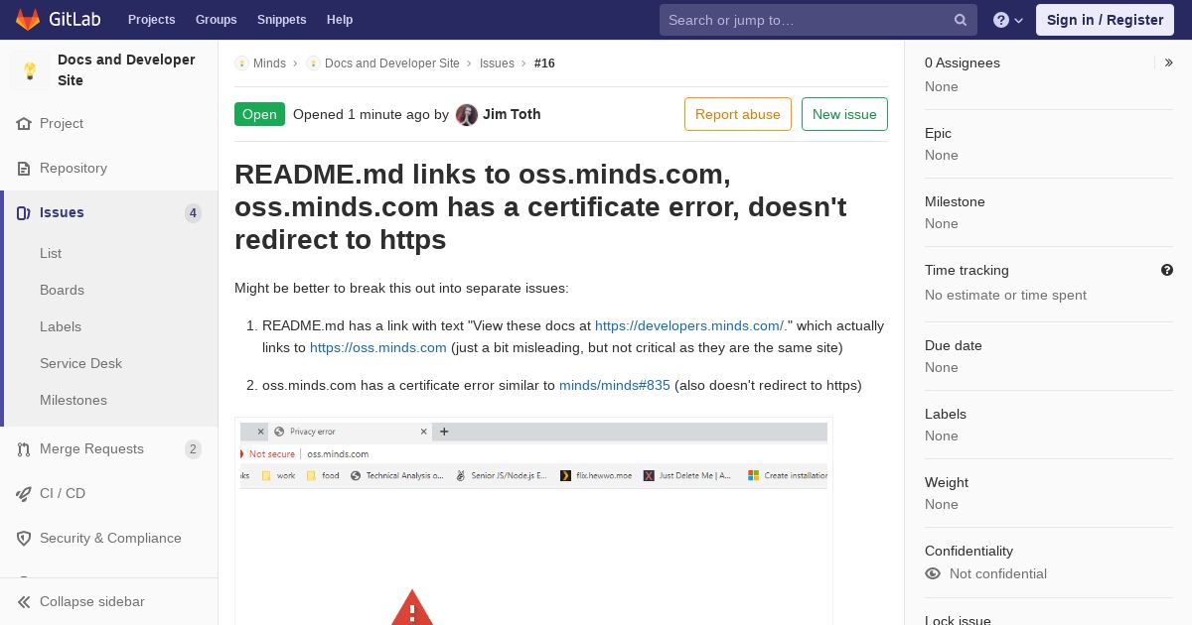Click the New issue button

(x=844, y=114)
